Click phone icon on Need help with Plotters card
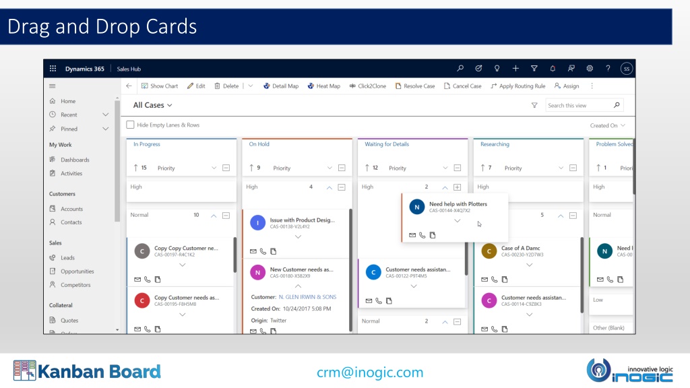Viewport: 690px width, 388px height. (x=422, y=235)
